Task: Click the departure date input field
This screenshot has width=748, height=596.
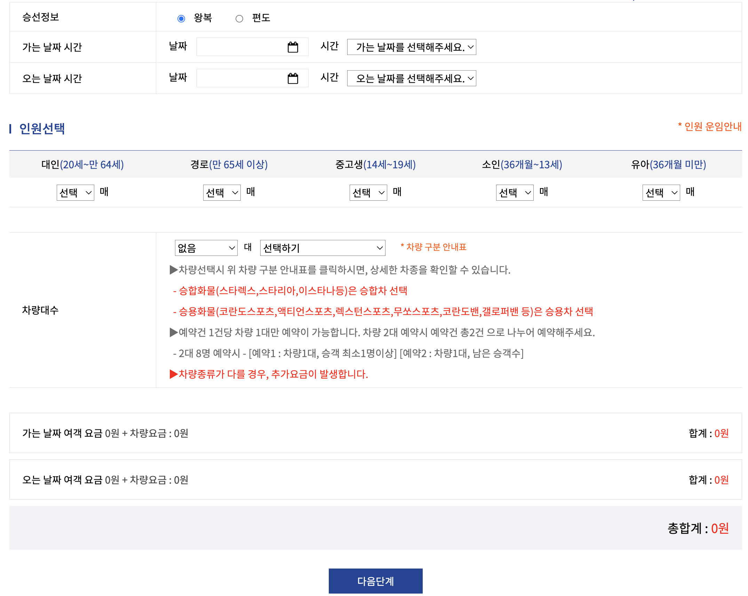Action: point(240,47)
